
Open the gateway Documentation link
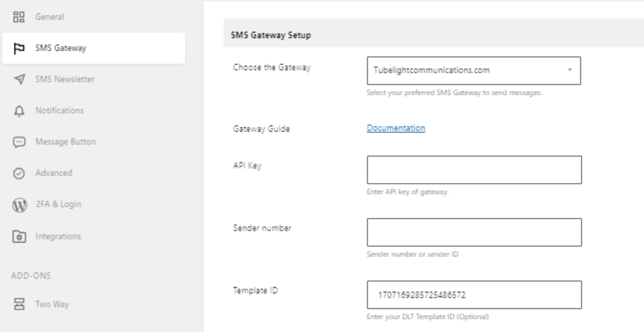click(396, 128)
